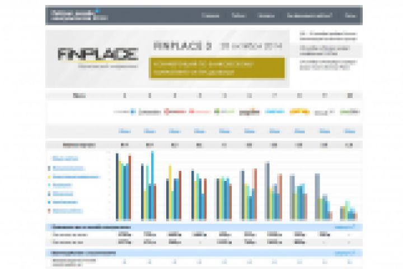403x269 pixels.
Task: Open the orange-yellow bank logo in logos row
Action: tap(299, 112)
